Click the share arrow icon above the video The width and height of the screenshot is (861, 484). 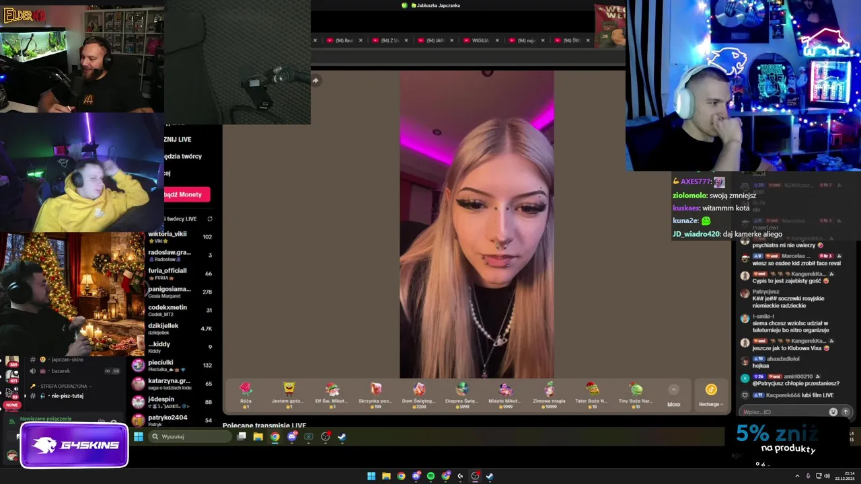[315, 80]
